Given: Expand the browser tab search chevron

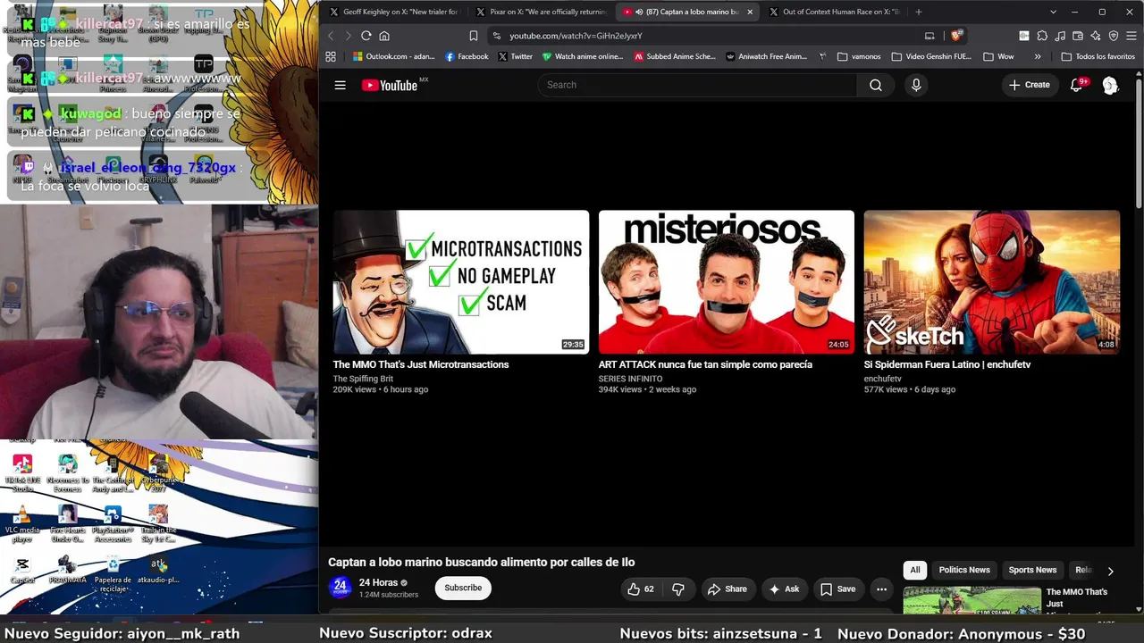Looking at the screenshot, I should click(1053, 12).
